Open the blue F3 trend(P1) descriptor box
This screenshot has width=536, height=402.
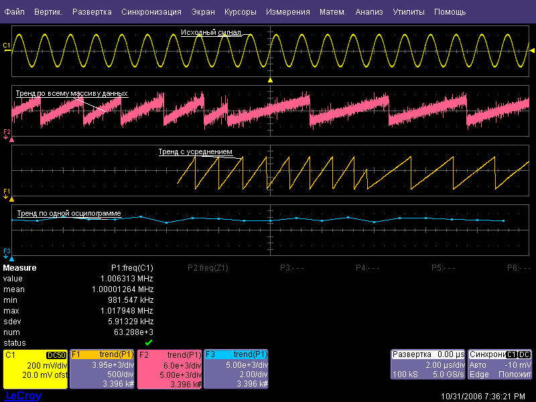pos(236,369)
